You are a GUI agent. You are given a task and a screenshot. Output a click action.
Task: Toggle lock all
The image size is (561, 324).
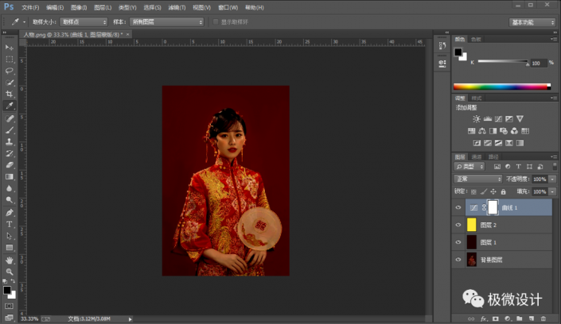click(504, 192)
